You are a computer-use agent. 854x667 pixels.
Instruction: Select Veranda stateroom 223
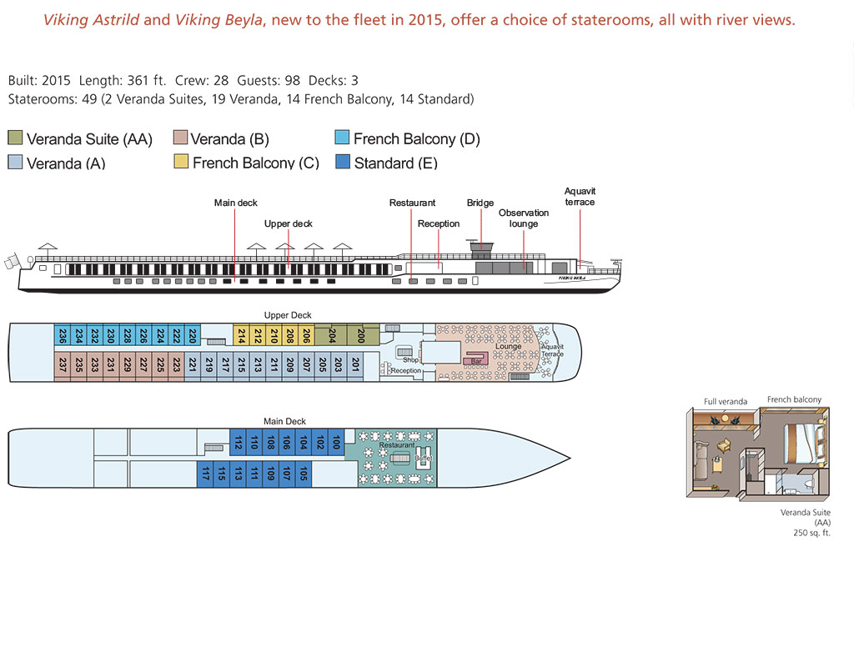pos(177,365)
